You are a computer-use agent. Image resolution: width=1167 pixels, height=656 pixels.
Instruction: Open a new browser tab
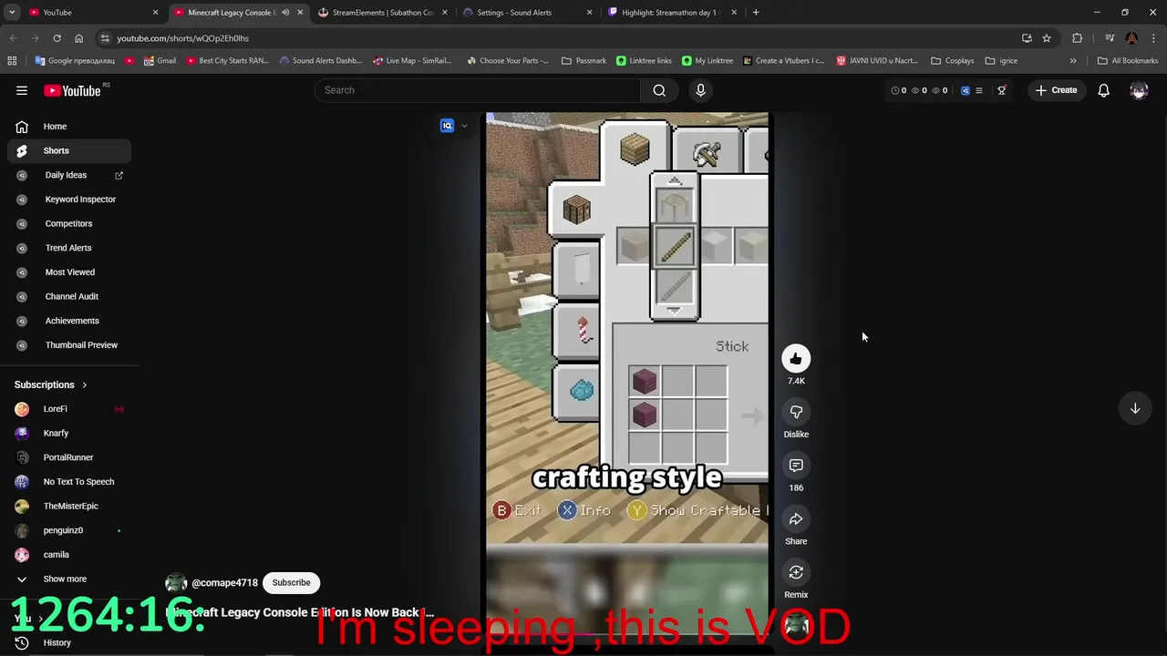(756, 13)
